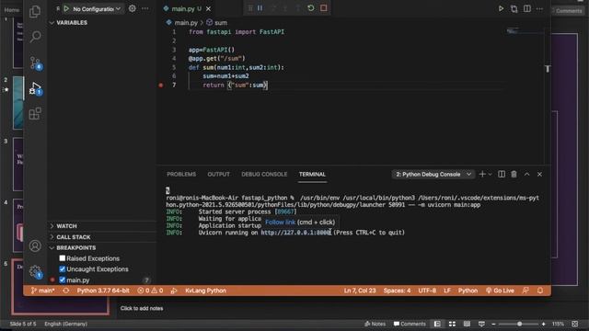Kill terminal with the trash icon

click(x=514, y=174)
